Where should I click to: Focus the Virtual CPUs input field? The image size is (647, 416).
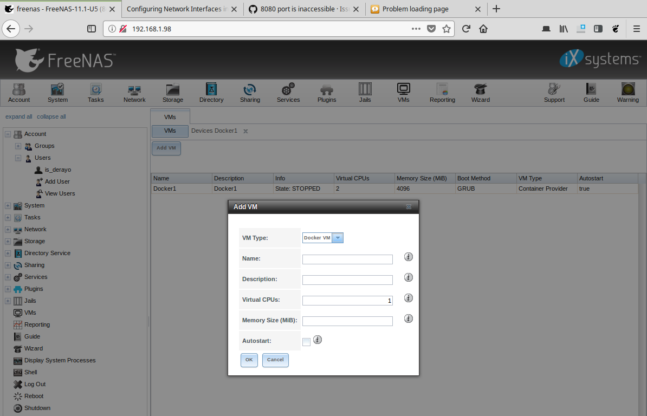click(347, 301)
